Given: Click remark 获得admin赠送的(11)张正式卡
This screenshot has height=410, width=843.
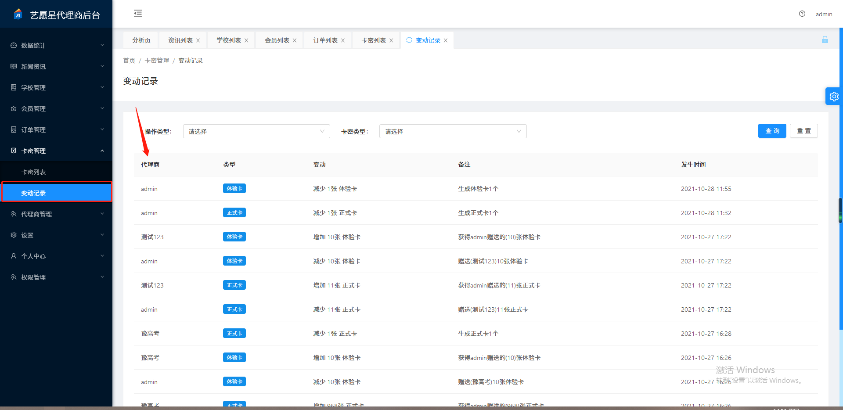Looking at the screenshot, I should pos(499,285).
